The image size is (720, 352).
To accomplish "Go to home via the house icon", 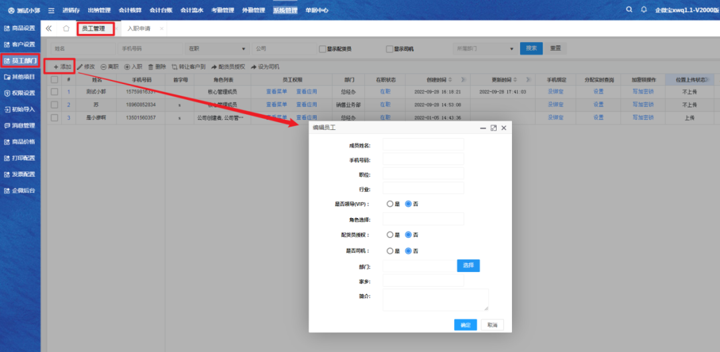I will 66,29.
